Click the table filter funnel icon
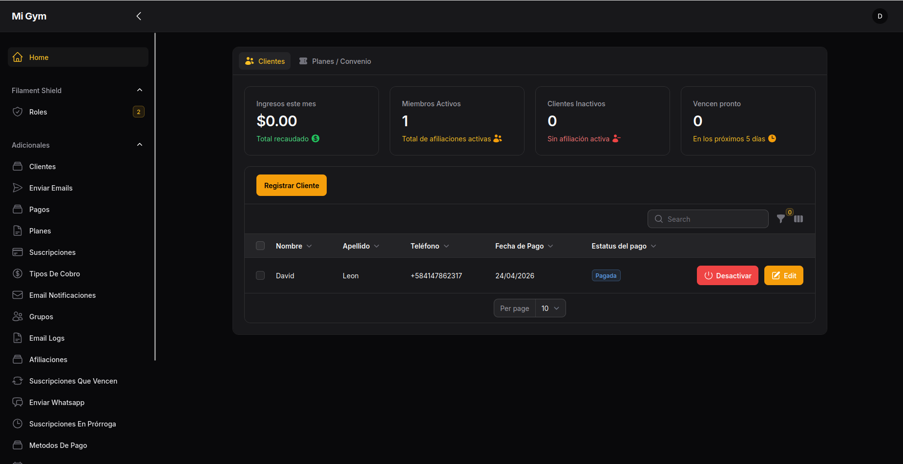Screen dimensions: 903x464 tap(780, 219)
